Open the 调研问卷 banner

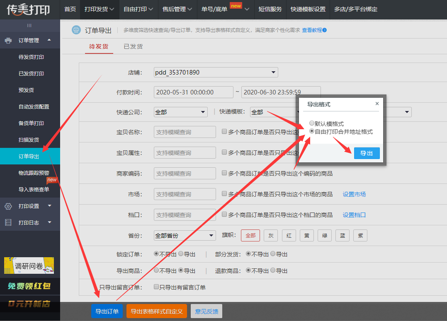pos(29,265)
